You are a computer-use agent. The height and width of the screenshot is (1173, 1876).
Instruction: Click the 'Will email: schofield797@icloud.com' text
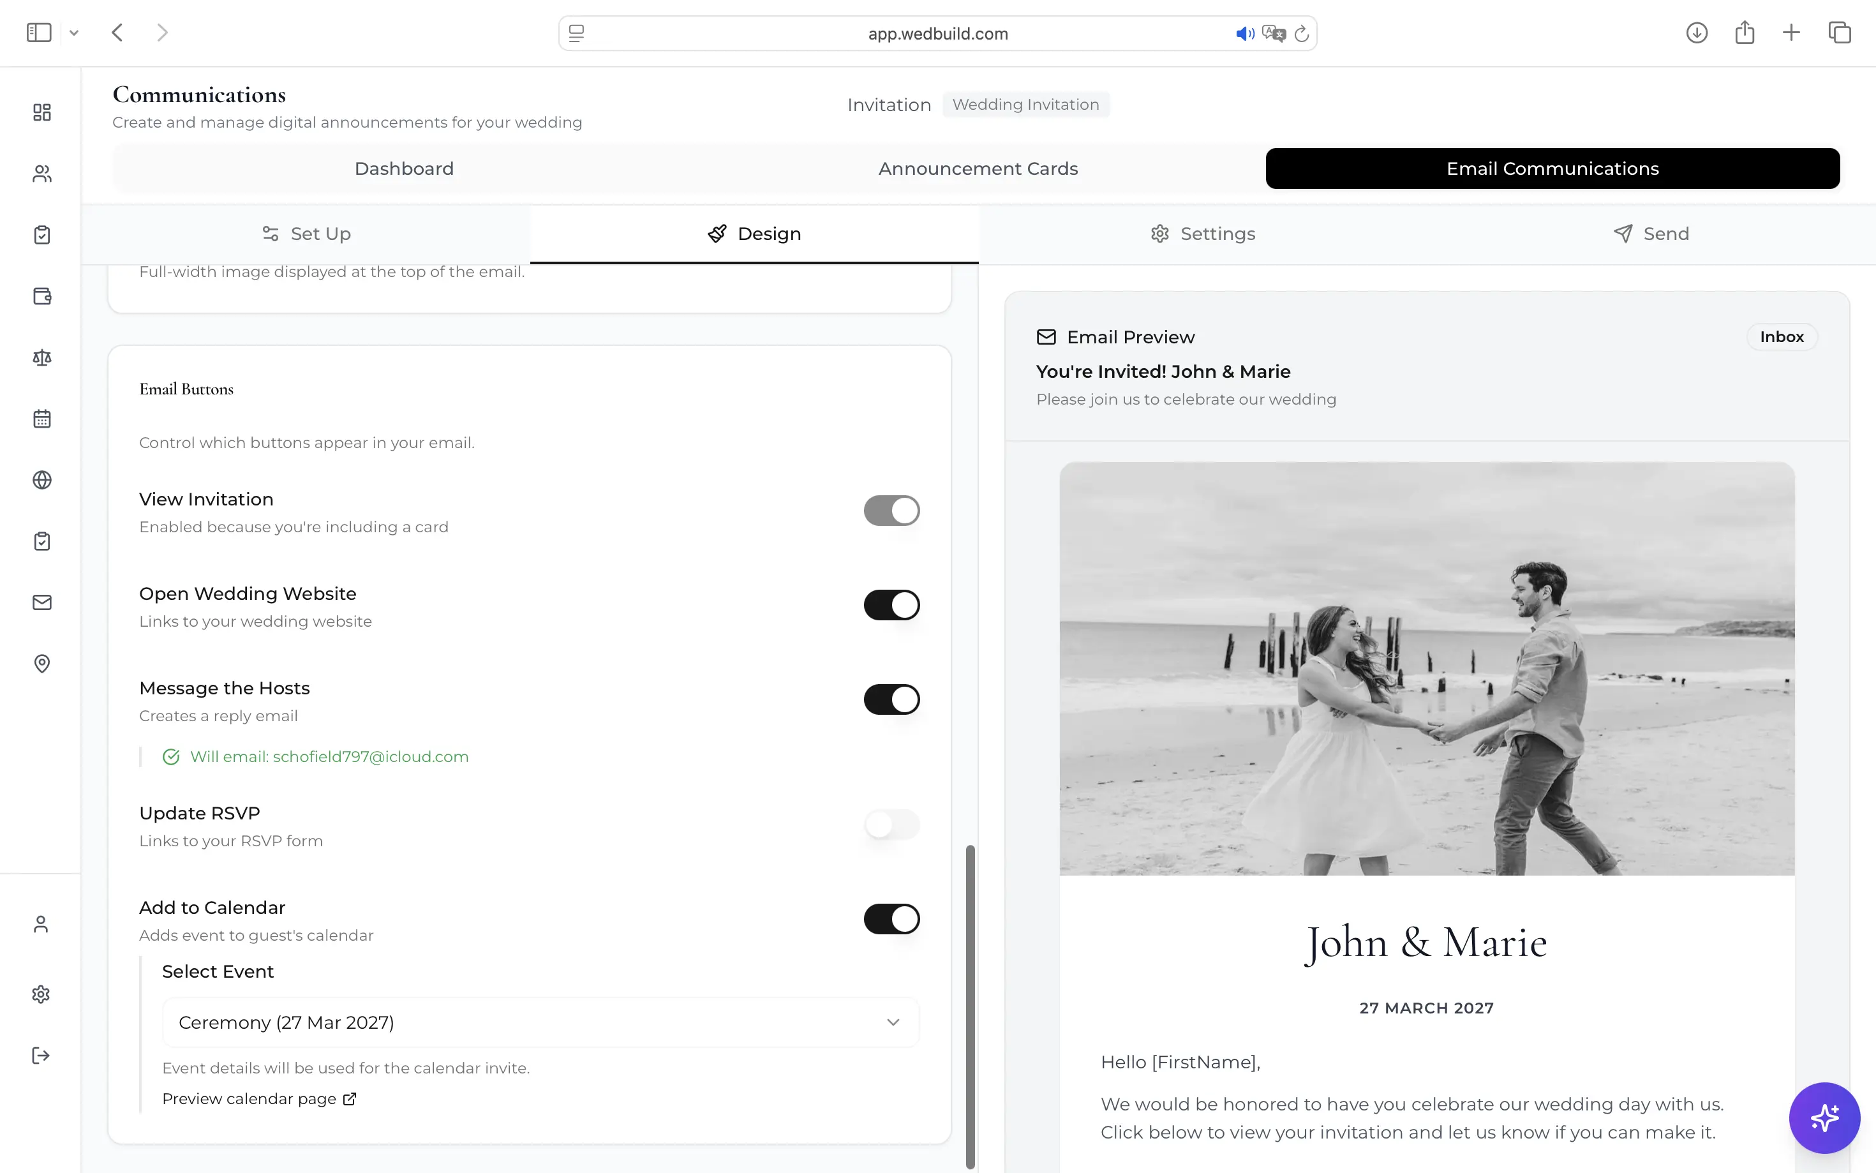coord(330,756)
